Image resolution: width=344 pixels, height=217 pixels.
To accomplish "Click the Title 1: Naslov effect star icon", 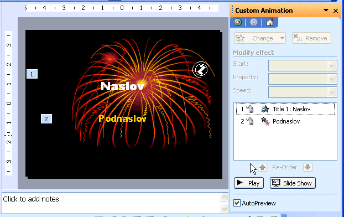I will 265,109.
